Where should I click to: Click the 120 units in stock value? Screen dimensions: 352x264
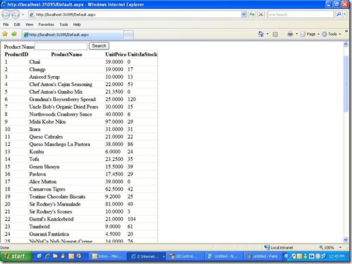(131, 99)
